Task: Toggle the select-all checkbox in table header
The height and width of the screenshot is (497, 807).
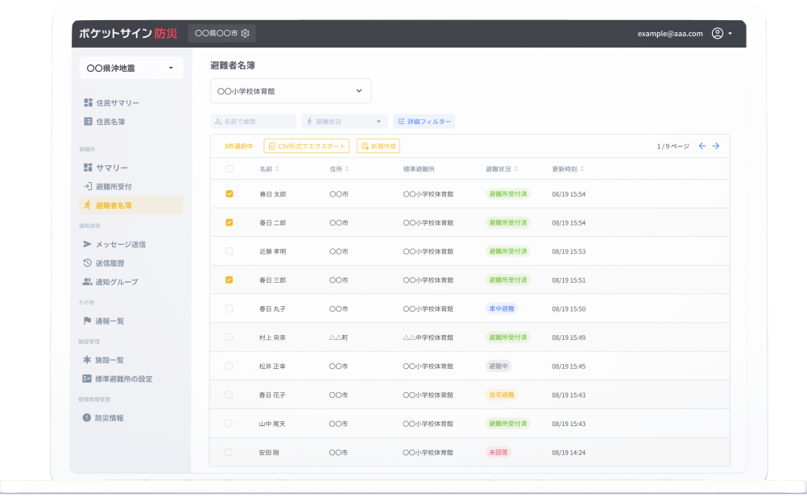Action: click(x=230, y=169)
